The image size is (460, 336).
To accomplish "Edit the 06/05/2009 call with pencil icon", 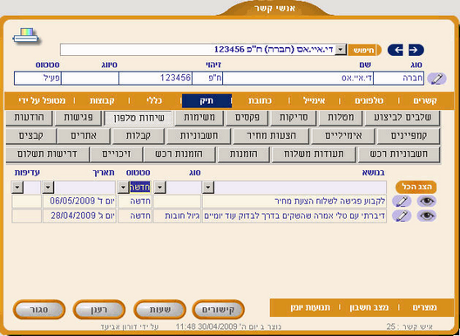I will click(402, 202).
